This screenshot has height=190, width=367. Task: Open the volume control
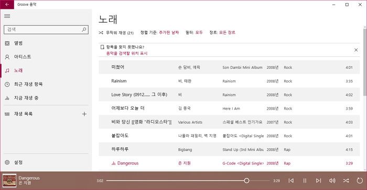point(332,181)
